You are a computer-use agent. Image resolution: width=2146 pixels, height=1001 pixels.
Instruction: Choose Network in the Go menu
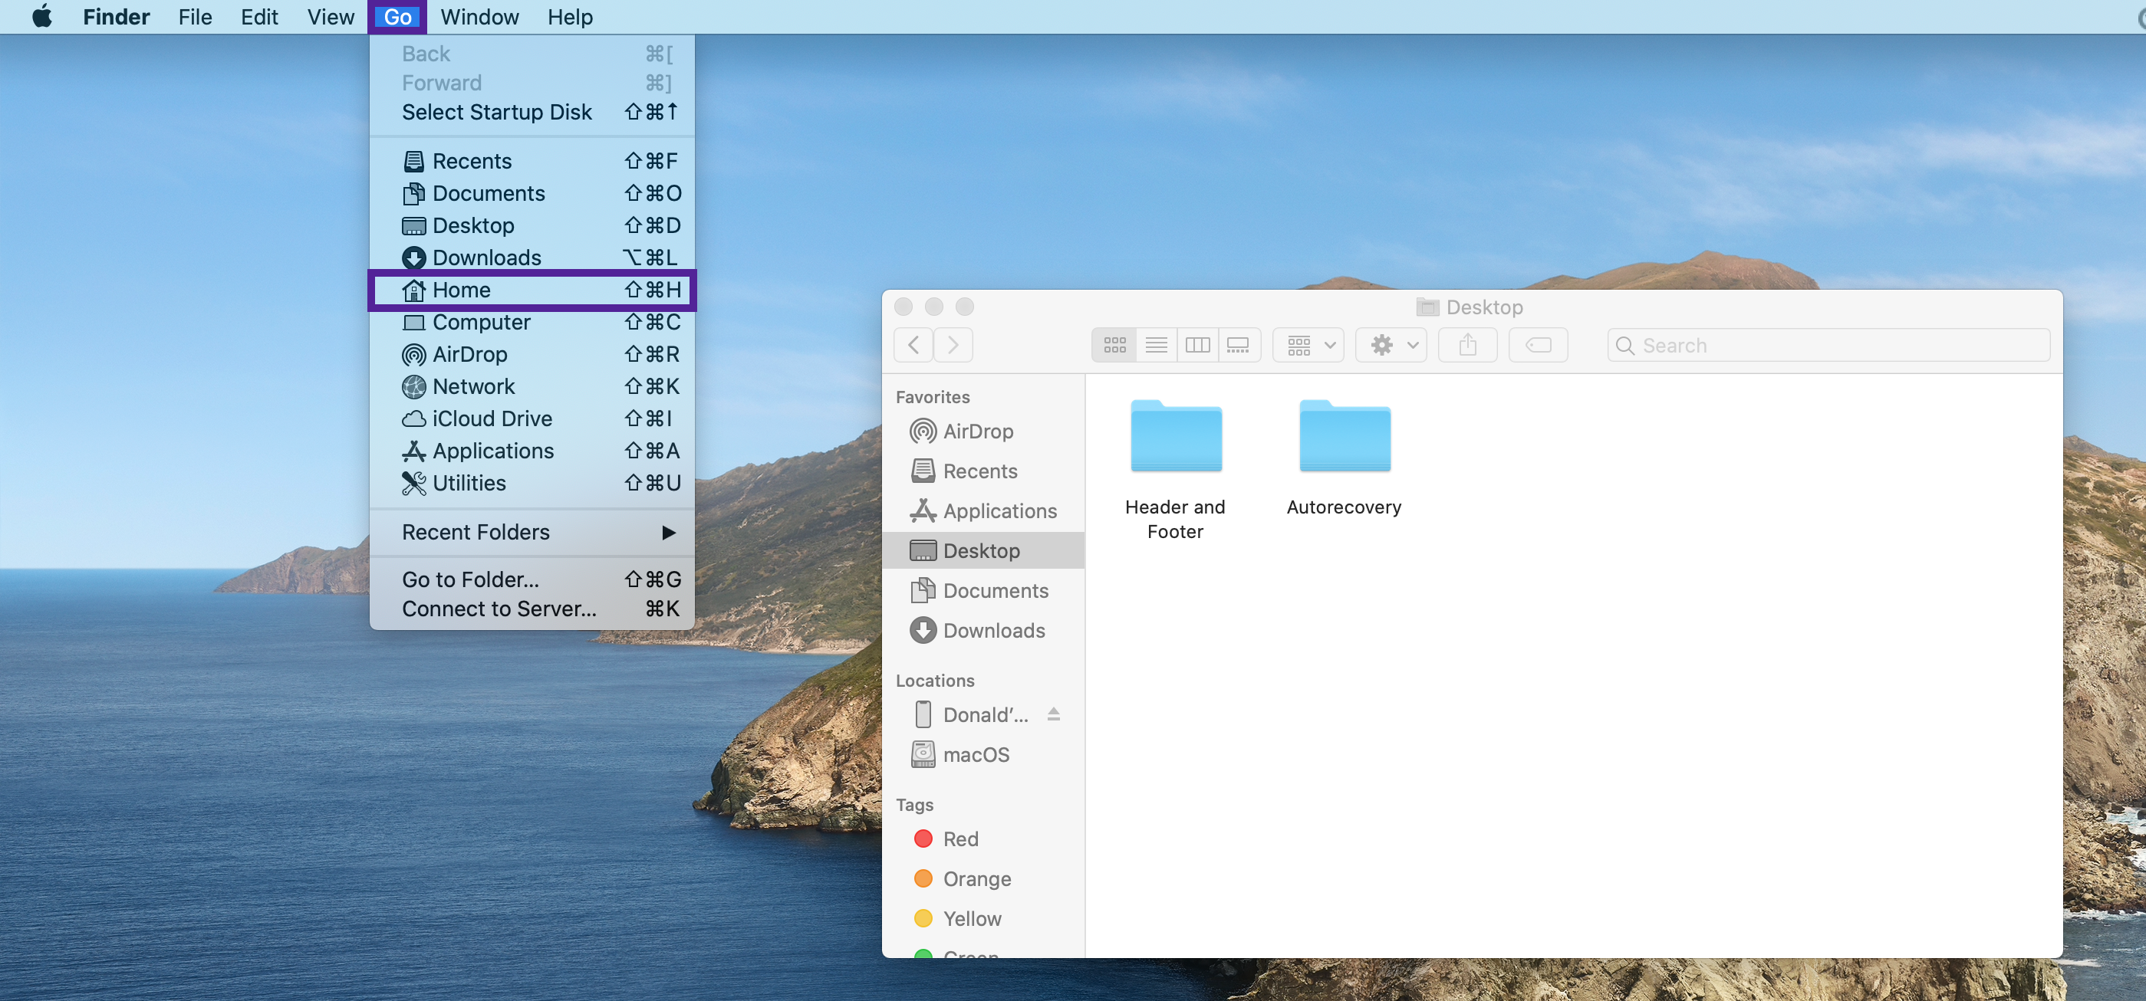(x=532, y=386)
